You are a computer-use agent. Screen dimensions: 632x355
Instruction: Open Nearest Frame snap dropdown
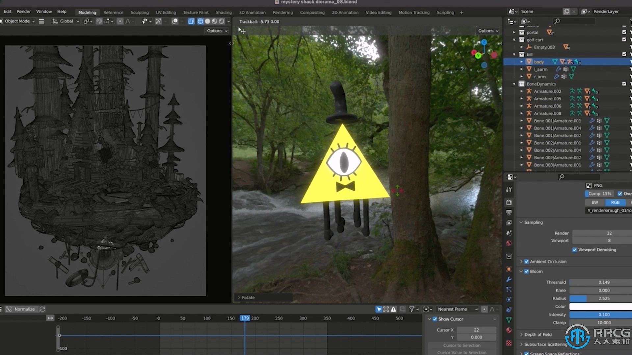coord(457,309)
